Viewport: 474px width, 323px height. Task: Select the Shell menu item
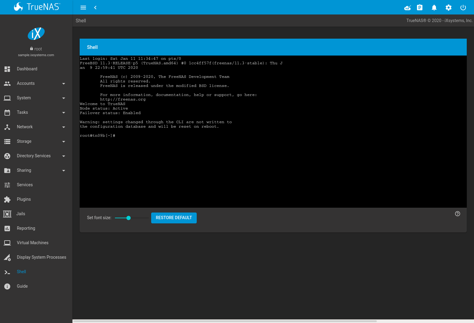pyautogui.click(x=36, y=272)
